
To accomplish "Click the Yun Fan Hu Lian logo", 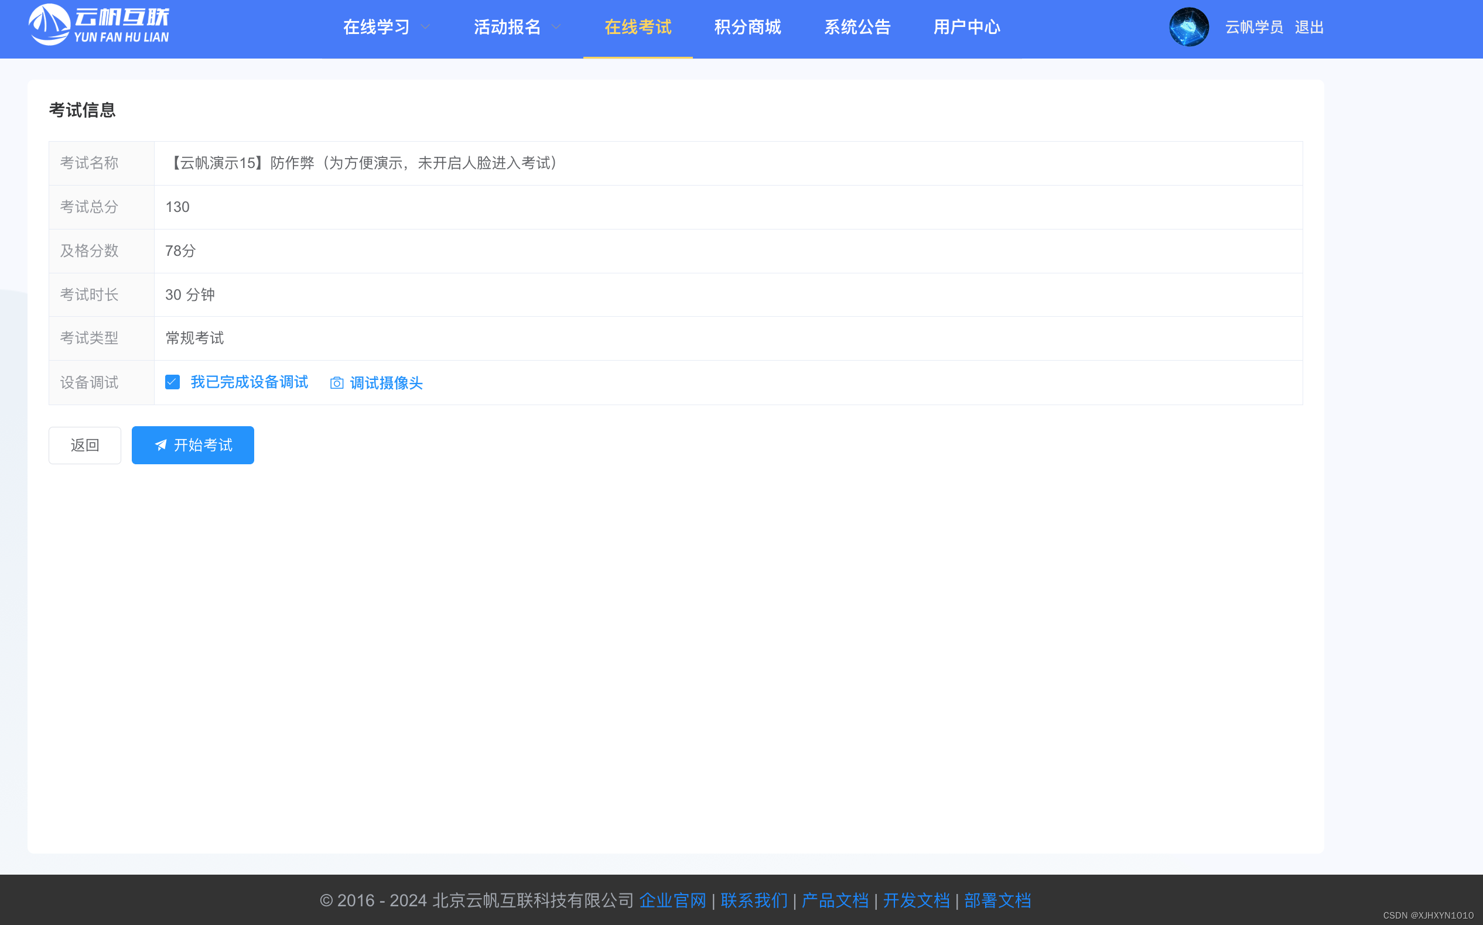I will 98,26.
